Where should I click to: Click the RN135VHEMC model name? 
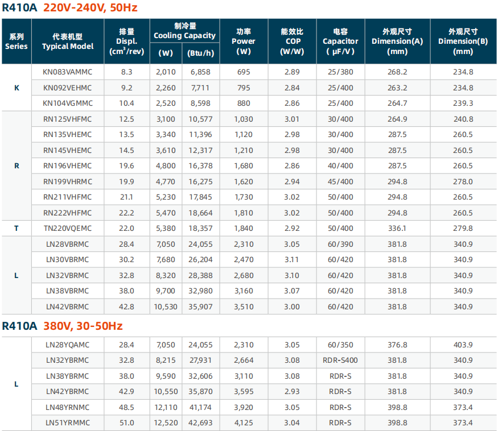click(67, 135)
